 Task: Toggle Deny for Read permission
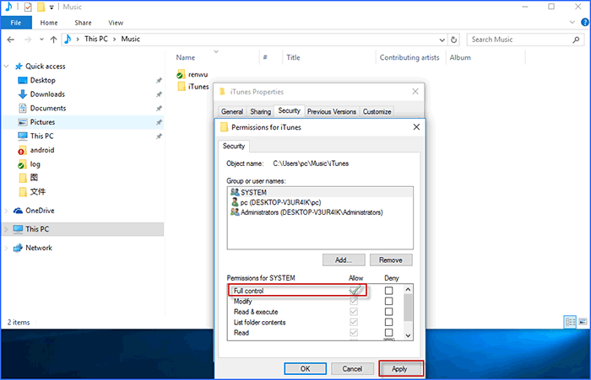(388, 333)
